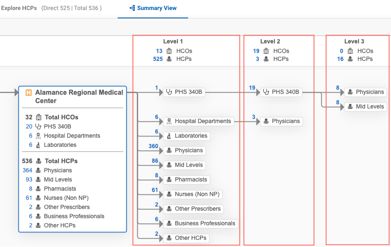Image resolution: width=391 pixels, height=247 pixels.
Task: Click the building icon next to Level 1 HCOs
Action: [x=169, y=51]
